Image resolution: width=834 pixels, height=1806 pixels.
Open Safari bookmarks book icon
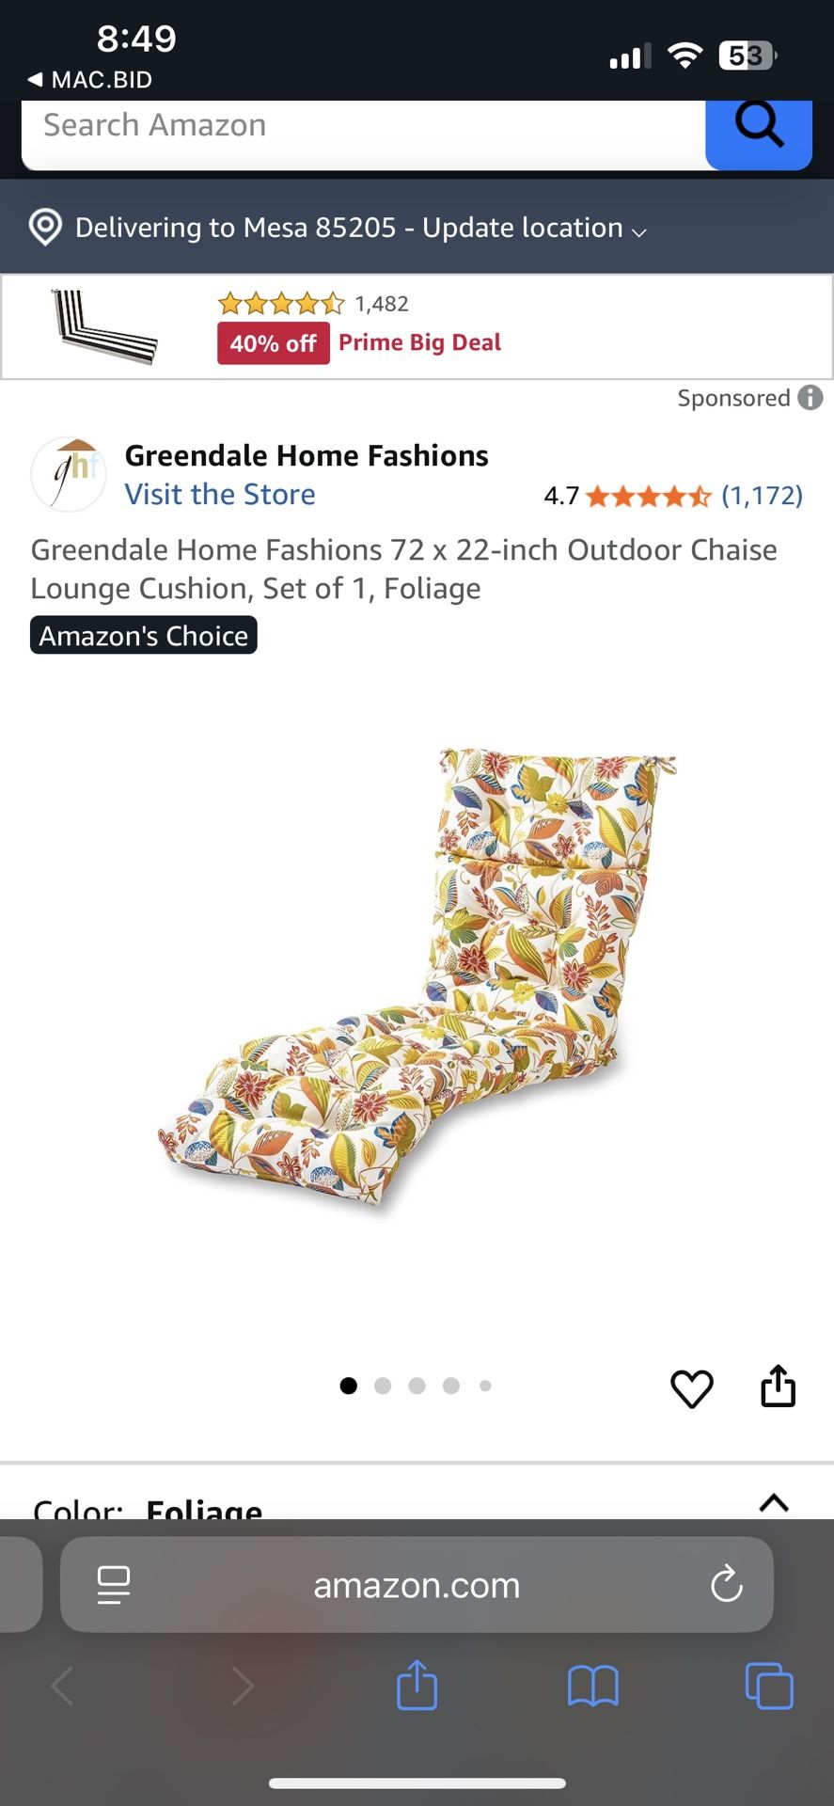click(x=593, y=1687)
